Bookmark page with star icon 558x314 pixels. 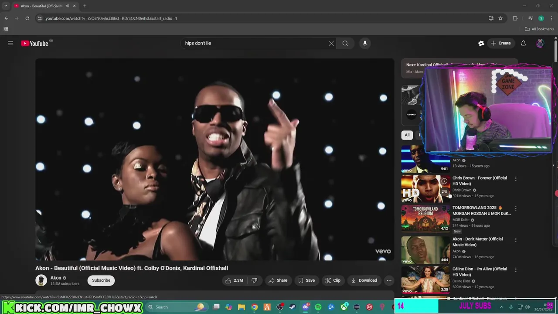coord(500,18)
